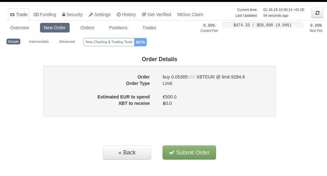Open the History tab
327x176 pixels.
126,14
